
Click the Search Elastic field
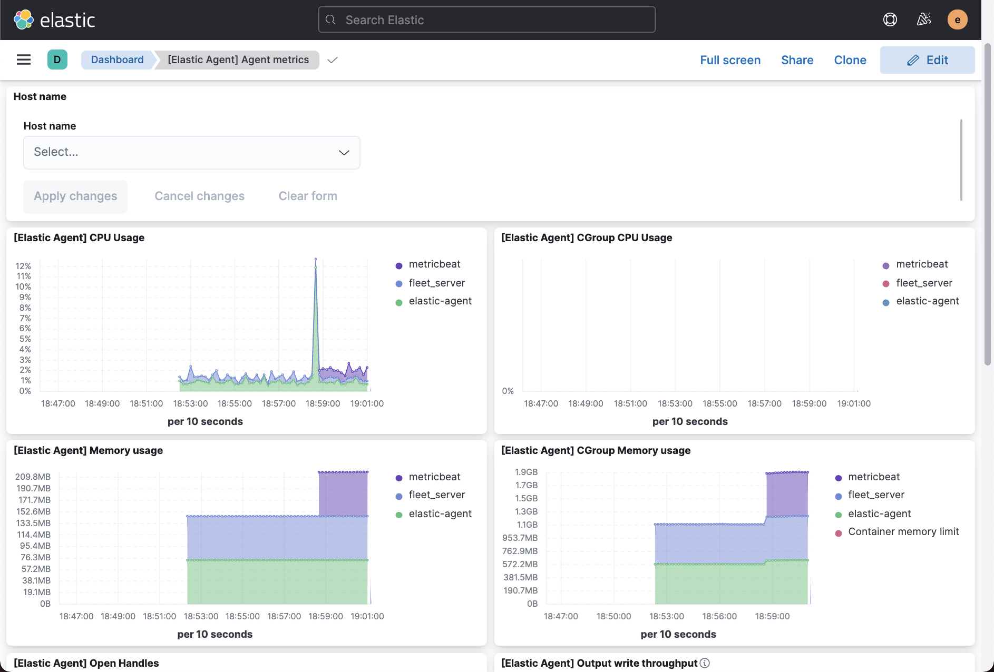pos(486,19)
